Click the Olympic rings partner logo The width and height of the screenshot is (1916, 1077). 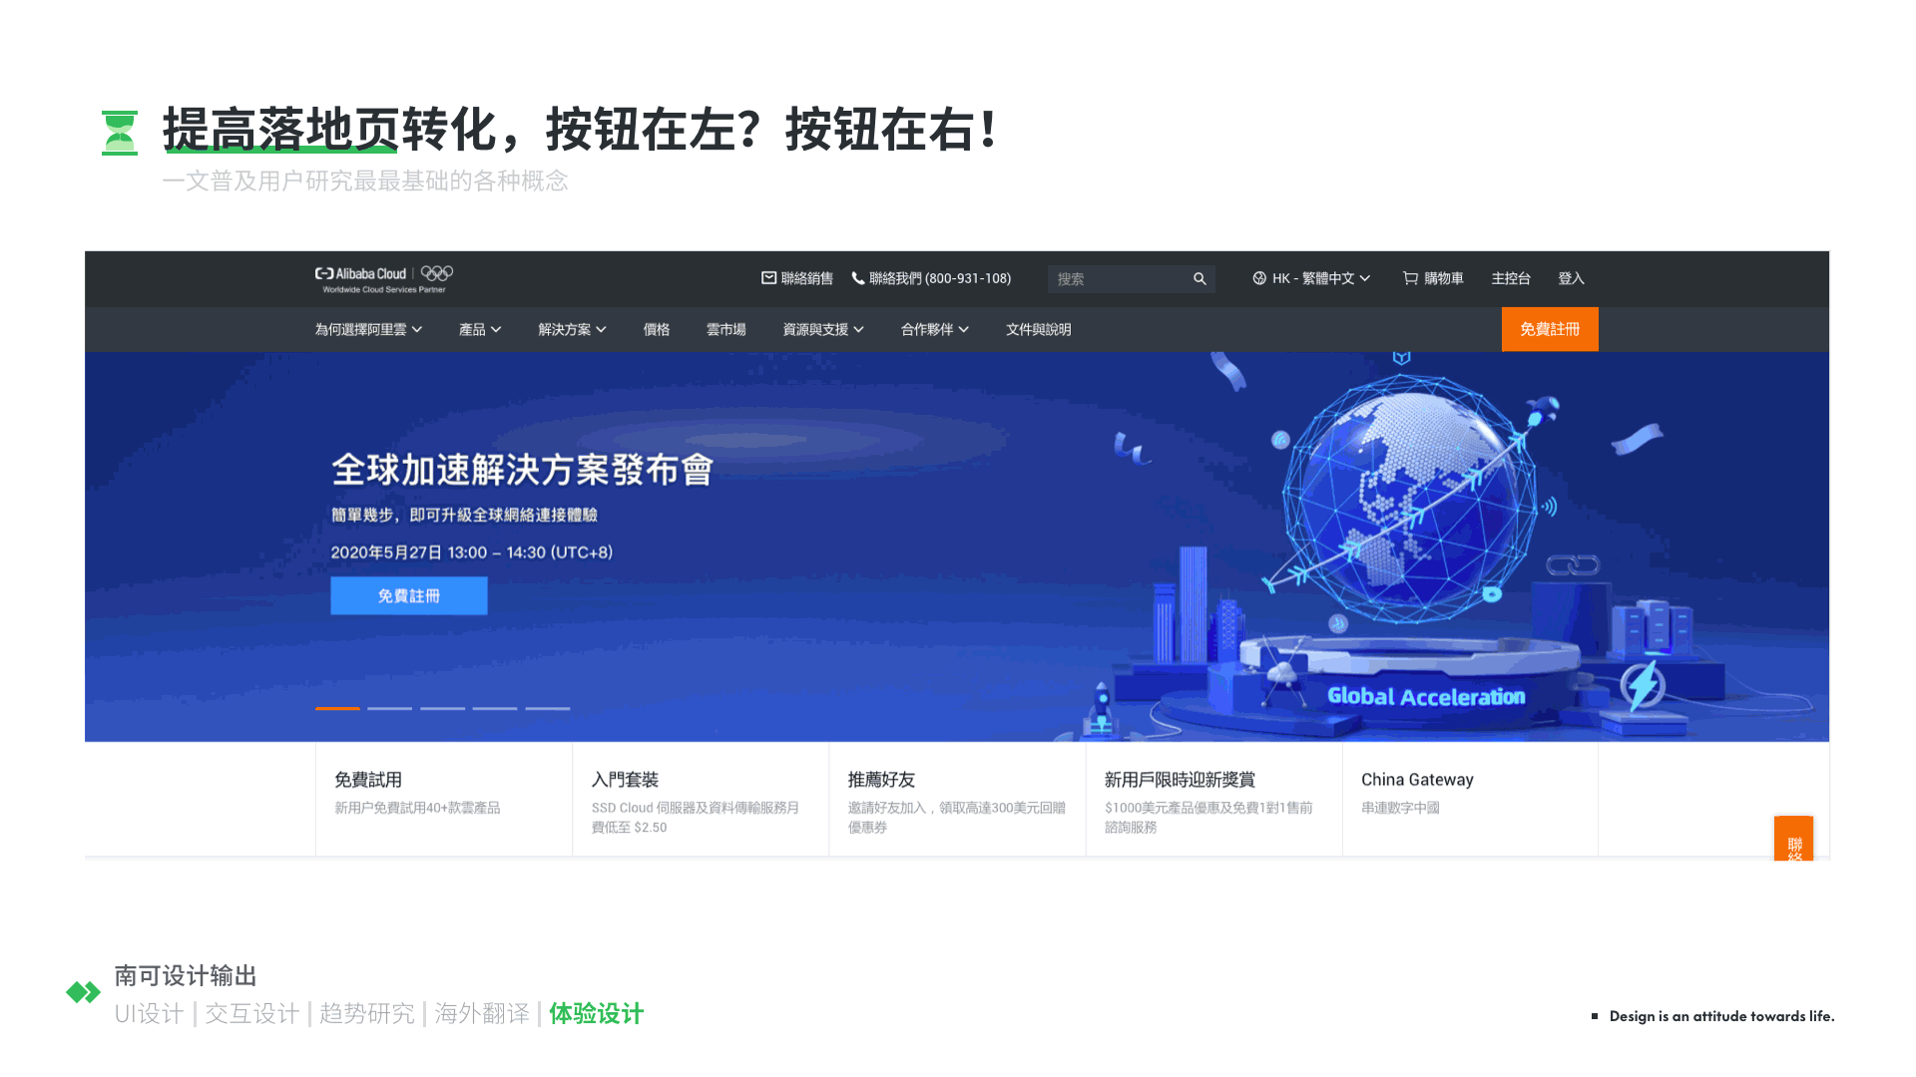(437, 273)
